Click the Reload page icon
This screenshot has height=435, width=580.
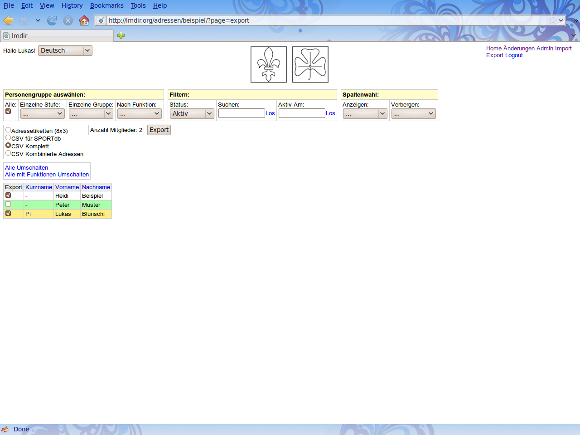52,20
